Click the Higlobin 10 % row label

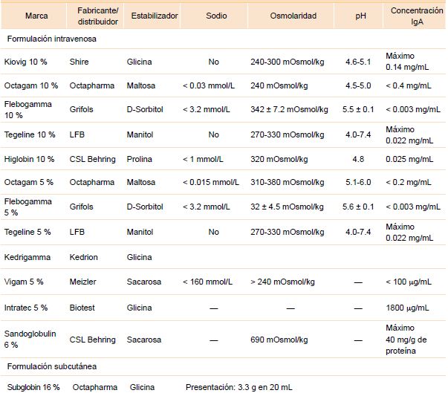coord(31,159)
